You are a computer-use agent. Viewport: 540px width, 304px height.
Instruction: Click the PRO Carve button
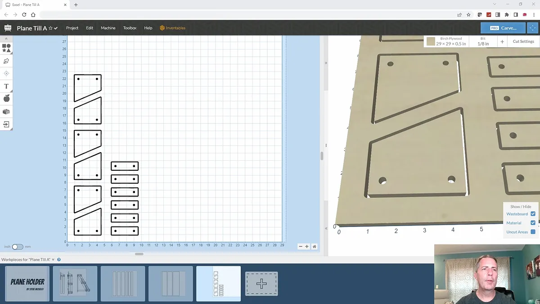coord(502,28)
